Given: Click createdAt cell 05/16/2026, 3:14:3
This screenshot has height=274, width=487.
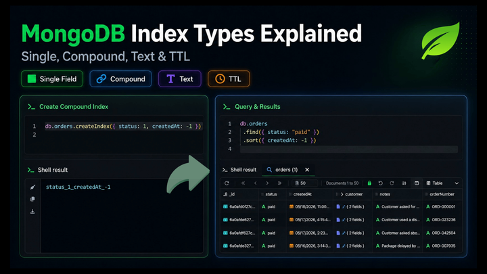Looking at the screenshot, I should [309, 246].
